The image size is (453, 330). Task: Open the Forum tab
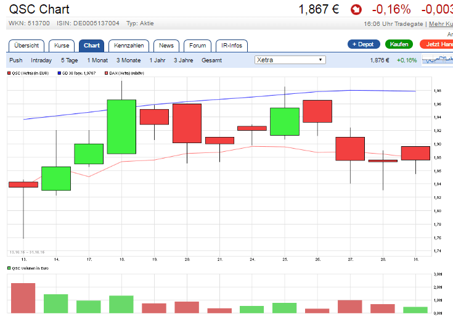pyautogui.click(x=198, y=46)
